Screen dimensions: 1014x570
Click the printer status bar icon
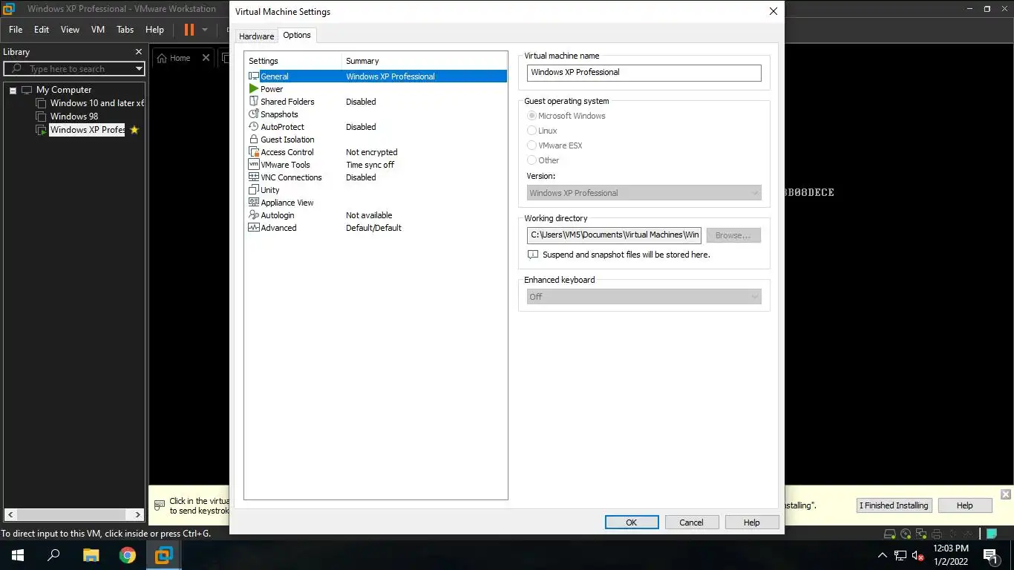[x=937, y=534]
